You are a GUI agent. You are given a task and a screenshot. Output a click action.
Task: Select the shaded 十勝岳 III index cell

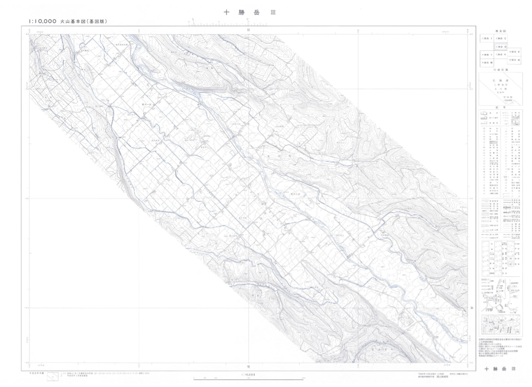(500, 46)
